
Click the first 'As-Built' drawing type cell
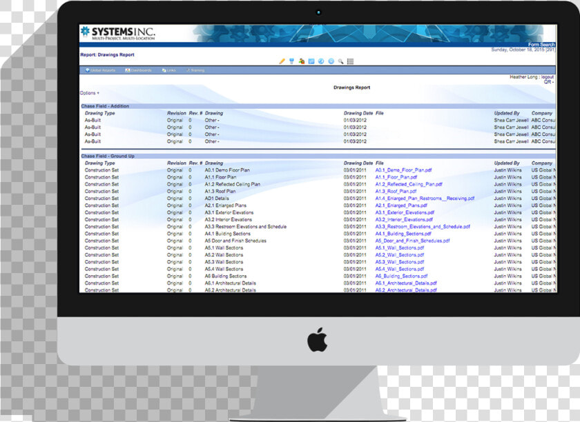coord(93,120)
